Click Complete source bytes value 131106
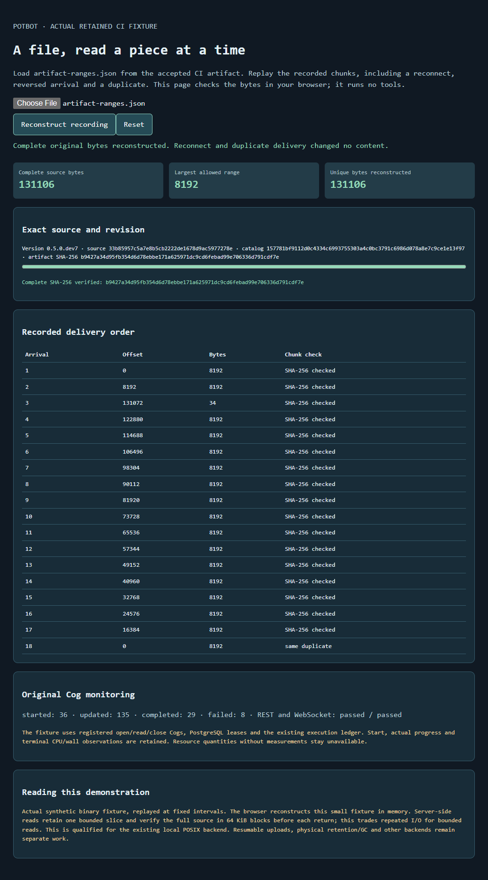 tap(37, 185)
